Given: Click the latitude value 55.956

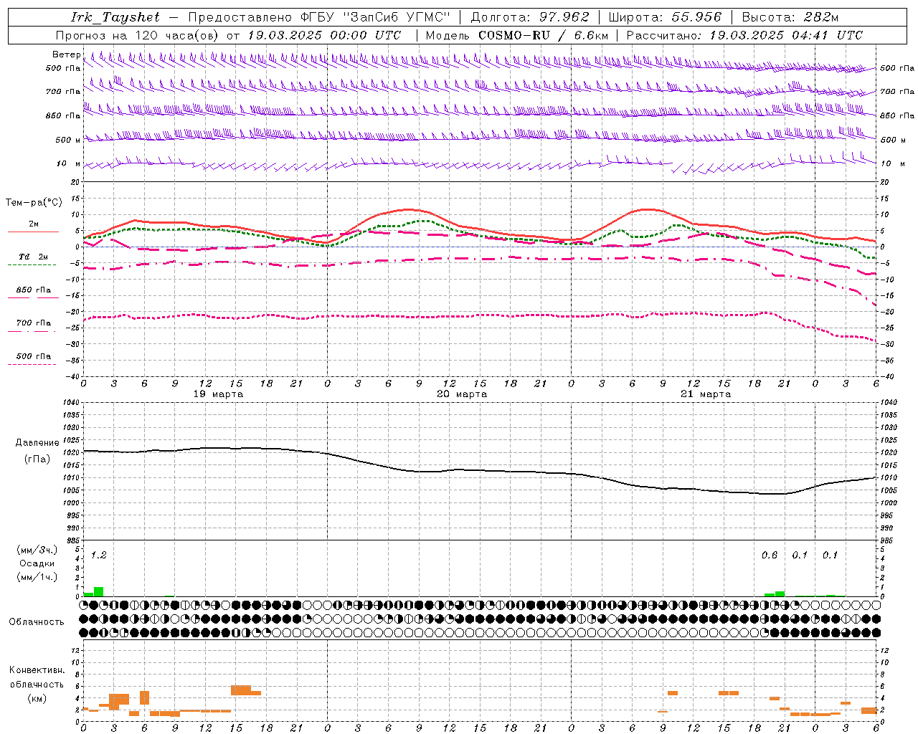Looking at the screenshot, I should [x=696, y=17].
